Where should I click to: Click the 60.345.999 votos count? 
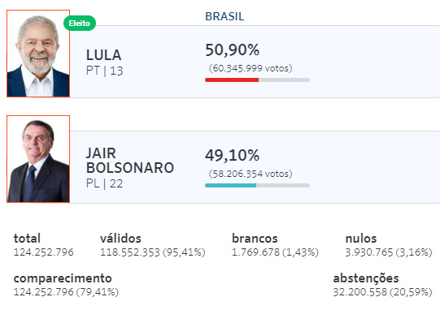tap(250, 68)
